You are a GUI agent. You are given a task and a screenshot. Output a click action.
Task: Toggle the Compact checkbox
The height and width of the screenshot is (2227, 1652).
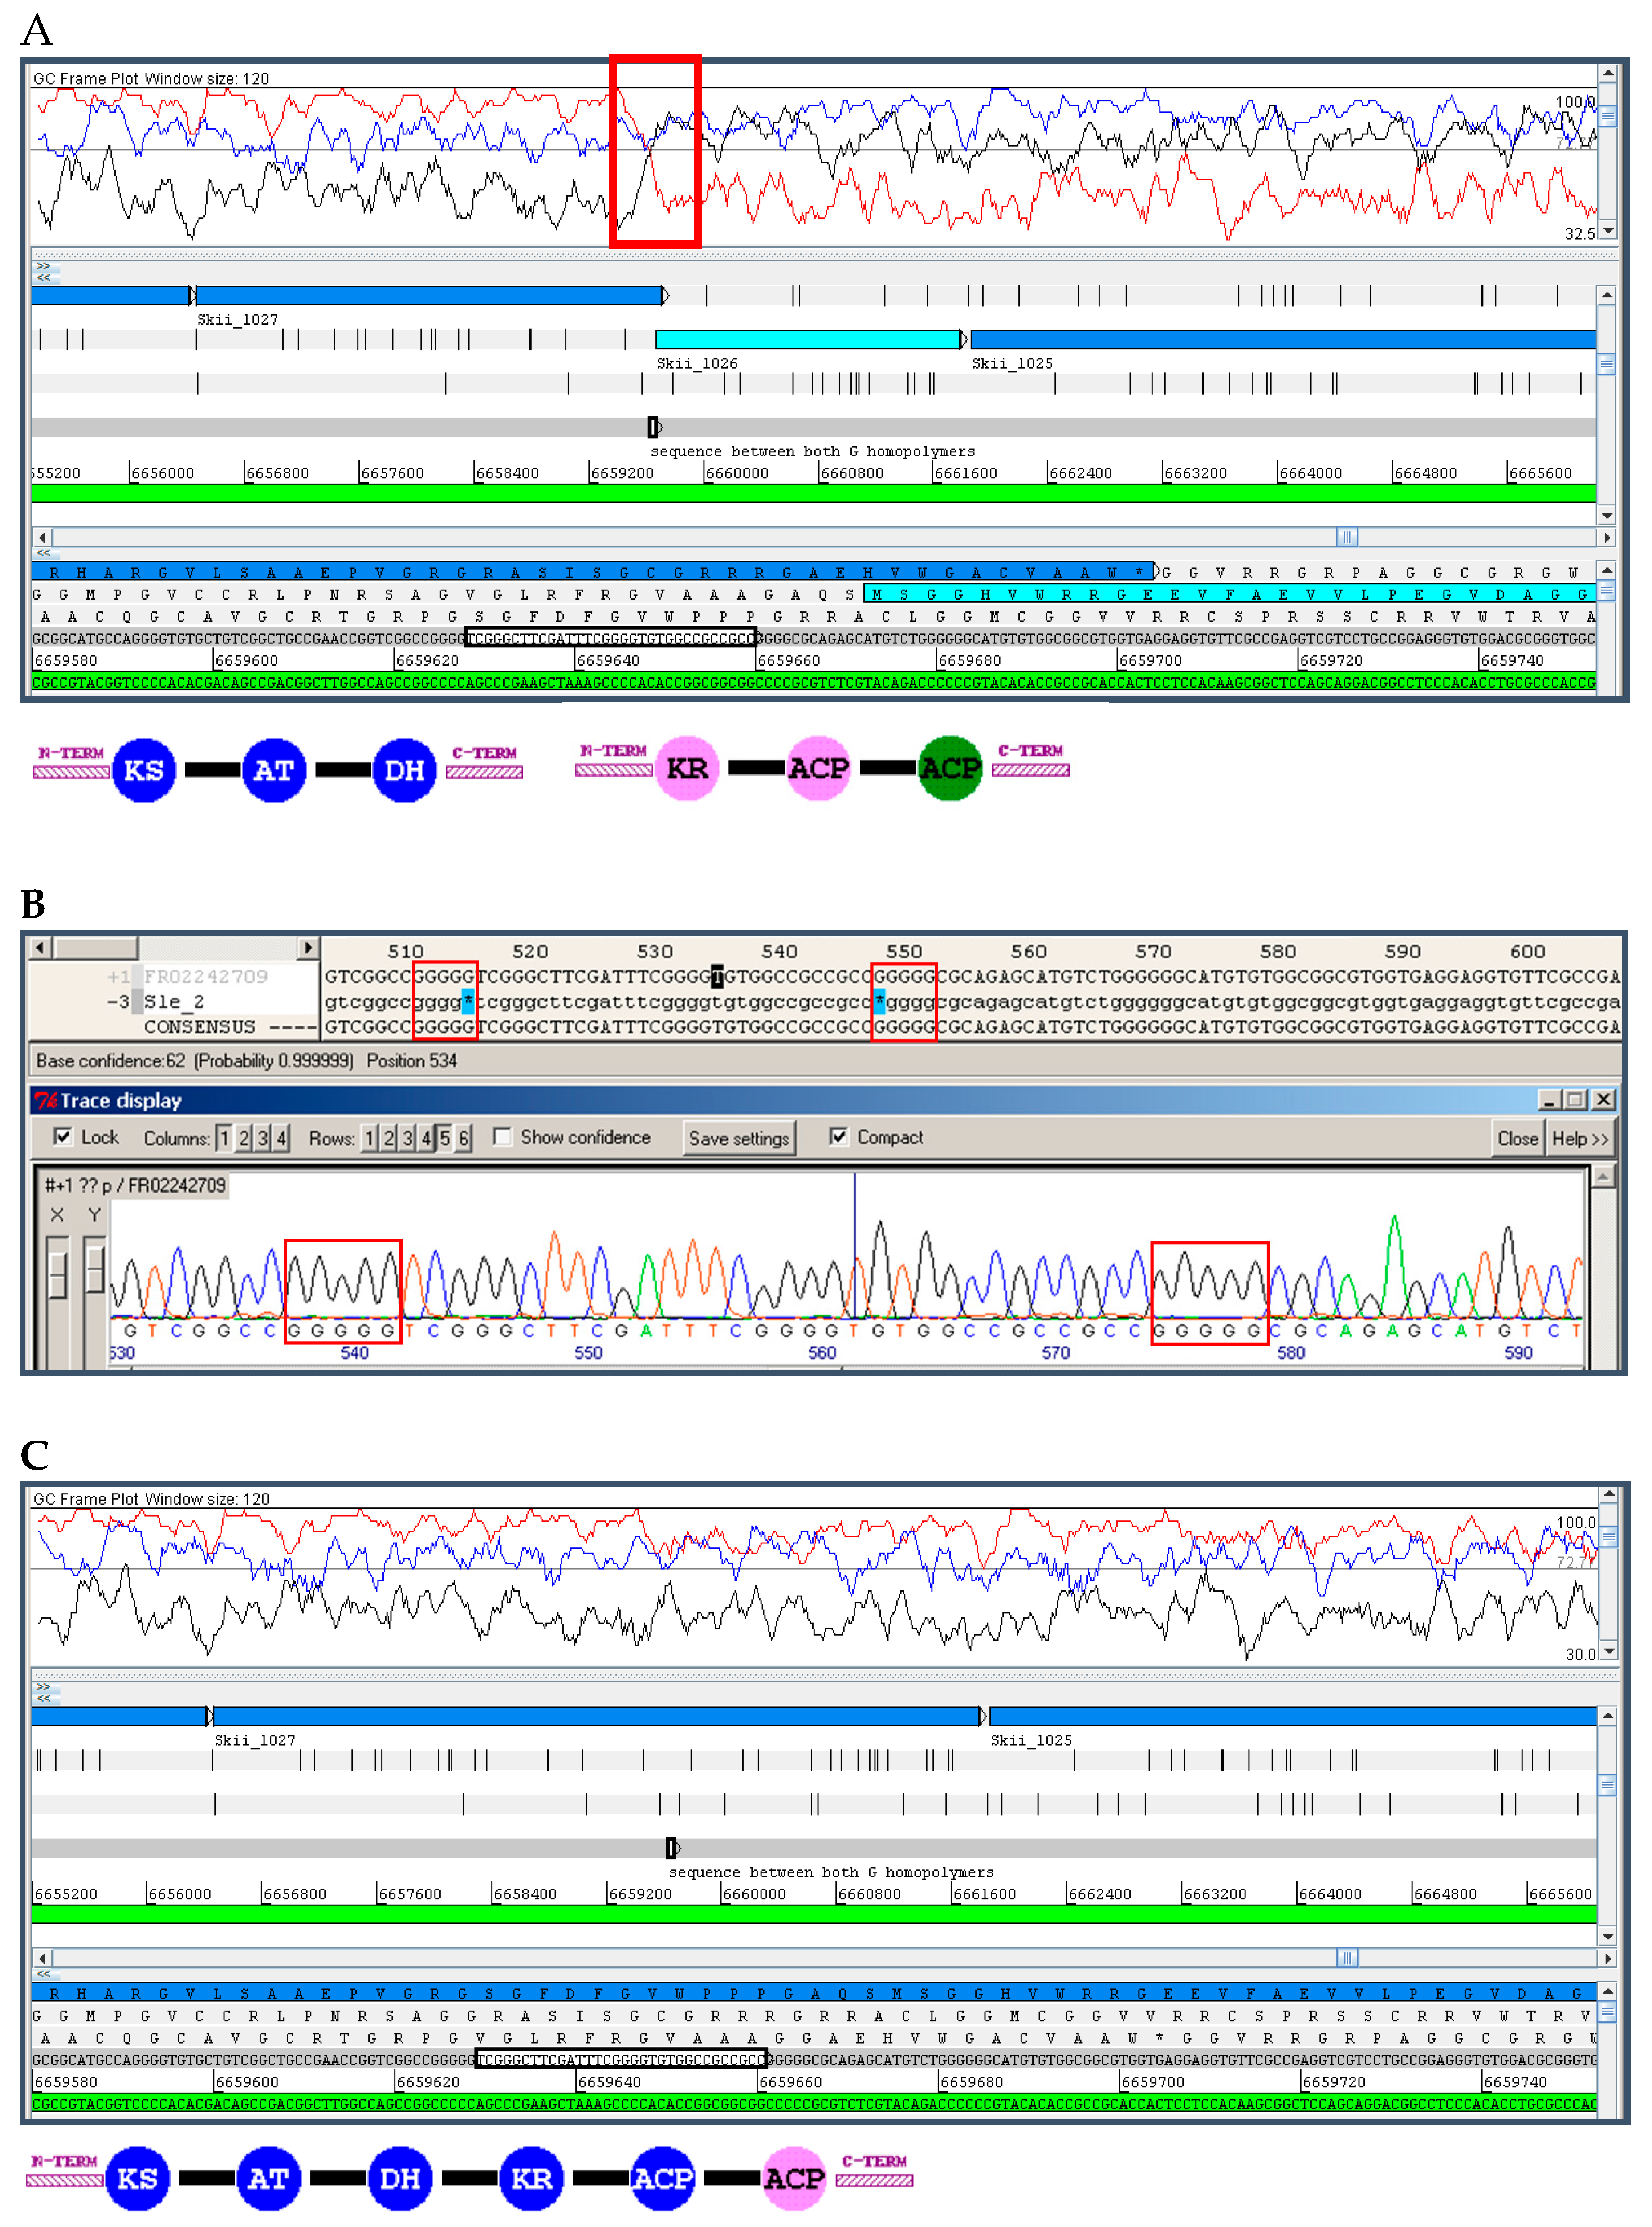[838, 1137]
